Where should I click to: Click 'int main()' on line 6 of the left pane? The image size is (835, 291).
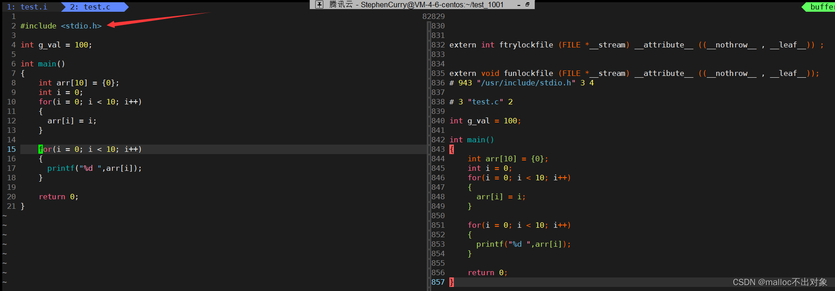click(x=43, y=64)
